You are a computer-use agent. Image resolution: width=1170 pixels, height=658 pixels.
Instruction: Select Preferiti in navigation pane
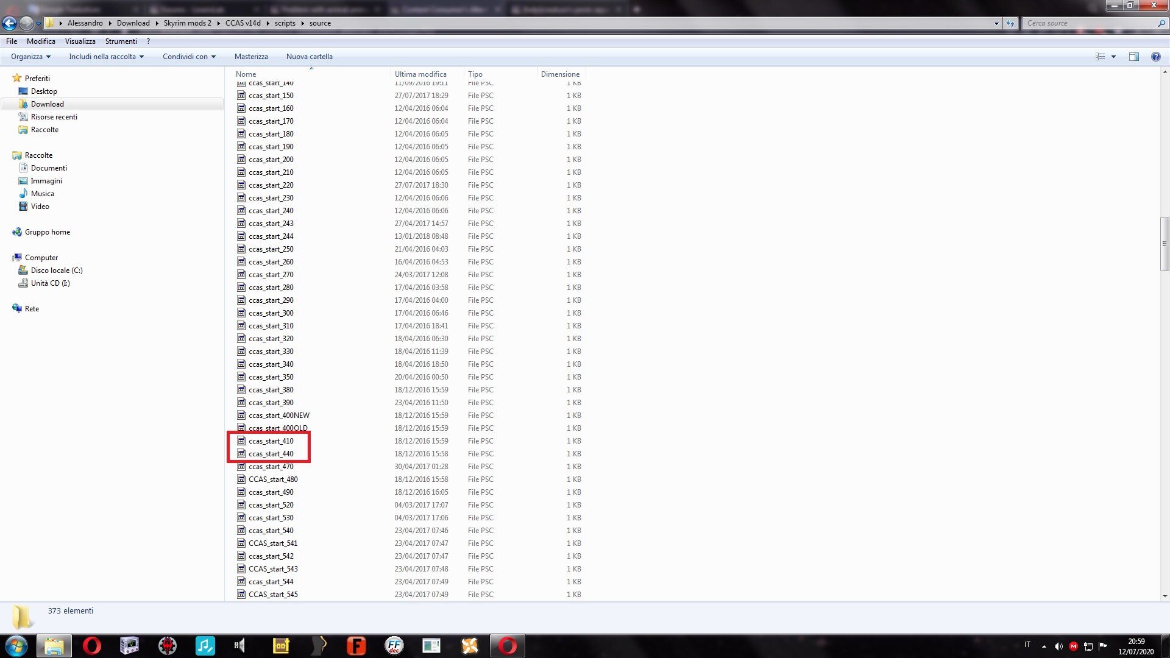coord(37,79)
